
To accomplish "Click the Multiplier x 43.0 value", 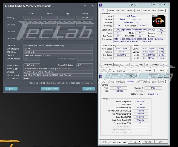I will pyautogui.click(x=122, y=52).
